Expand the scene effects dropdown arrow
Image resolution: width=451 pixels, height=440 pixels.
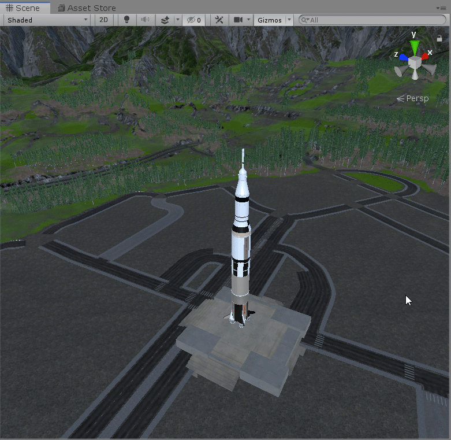pos(177,20)
